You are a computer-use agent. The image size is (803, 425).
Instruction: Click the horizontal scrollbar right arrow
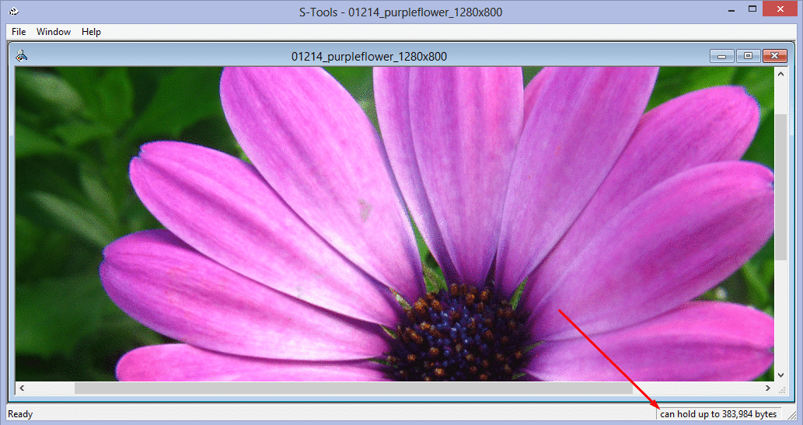(x=768, y=388)
